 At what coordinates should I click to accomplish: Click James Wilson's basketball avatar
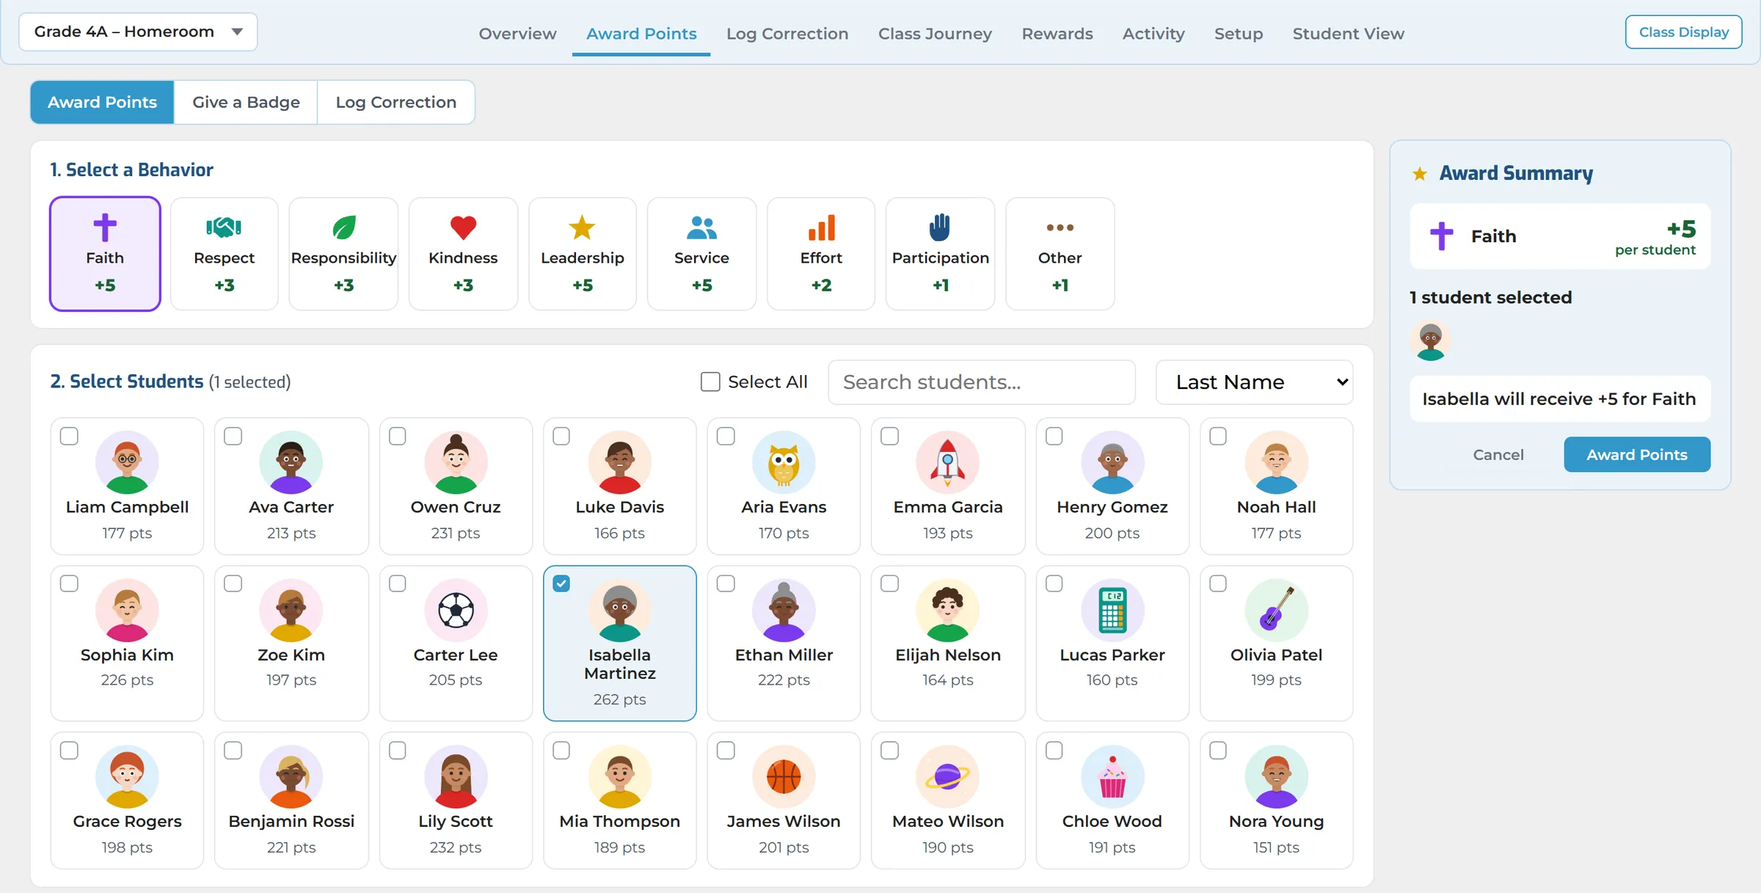coord(784,776)
